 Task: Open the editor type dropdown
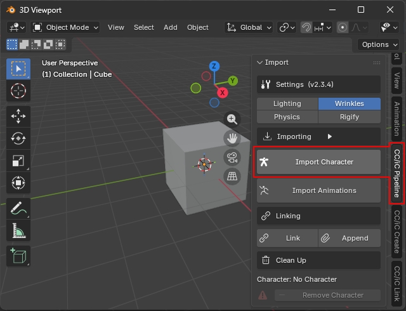point(17,27)
